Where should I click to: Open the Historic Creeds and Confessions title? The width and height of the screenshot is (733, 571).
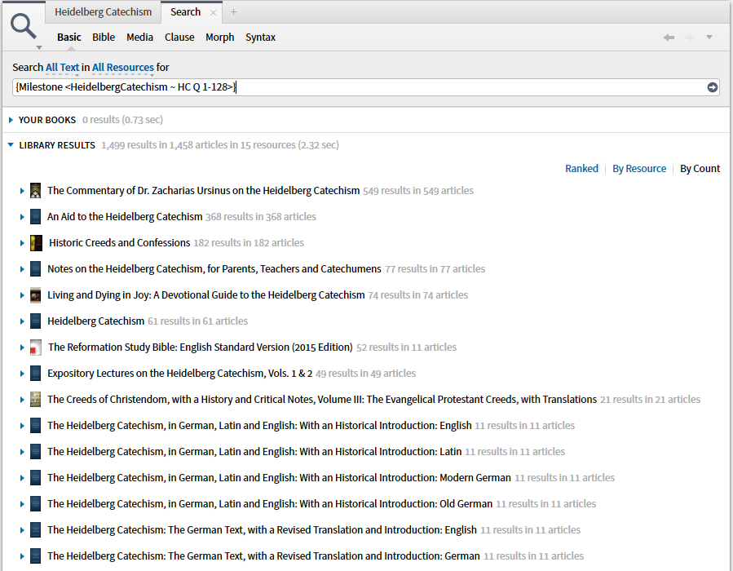click(x=120, y=243)
